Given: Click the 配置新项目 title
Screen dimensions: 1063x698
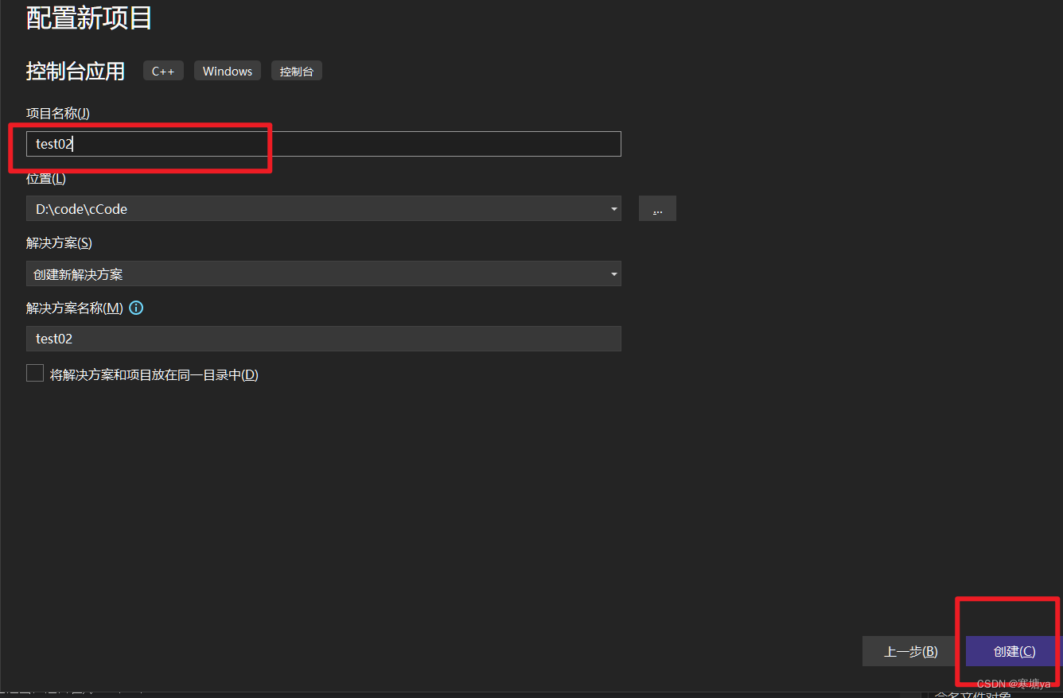Looking at the screenshot, I should 89,17.
